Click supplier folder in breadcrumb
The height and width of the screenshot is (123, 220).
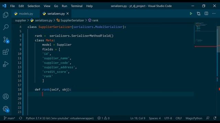point(21,20)
